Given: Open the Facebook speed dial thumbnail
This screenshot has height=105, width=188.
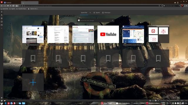Looking at the screenshot, I should point(33,34).
